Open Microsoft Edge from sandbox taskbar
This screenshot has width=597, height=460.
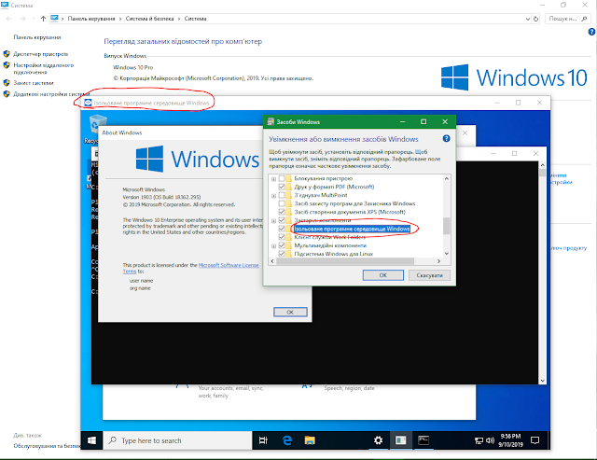288,440
